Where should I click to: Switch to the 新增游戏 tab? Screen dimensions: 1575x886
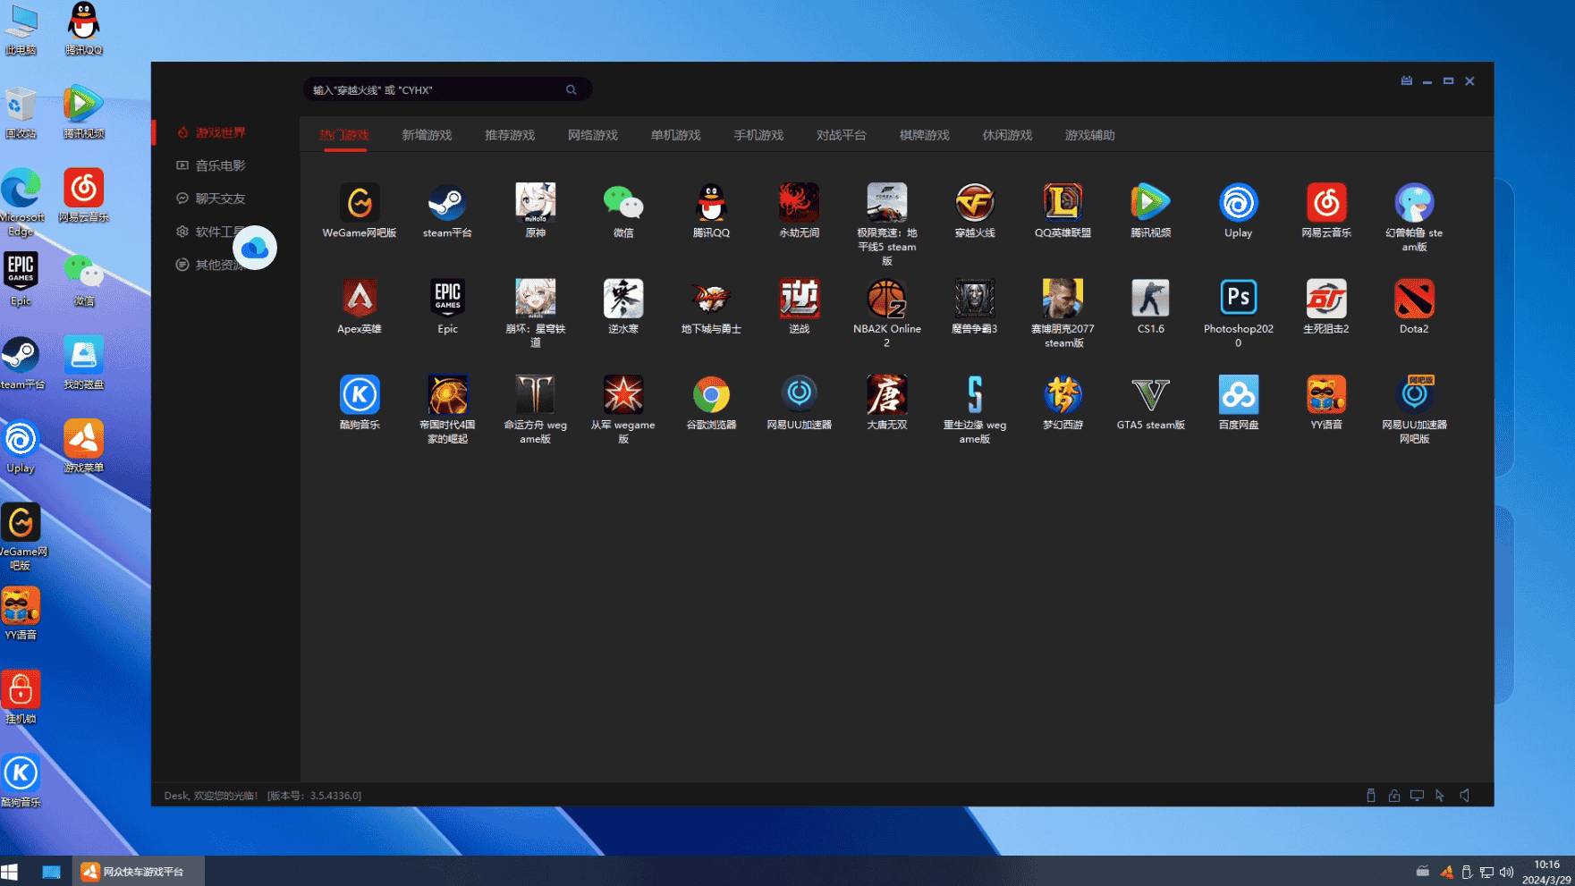coord(427,135)
